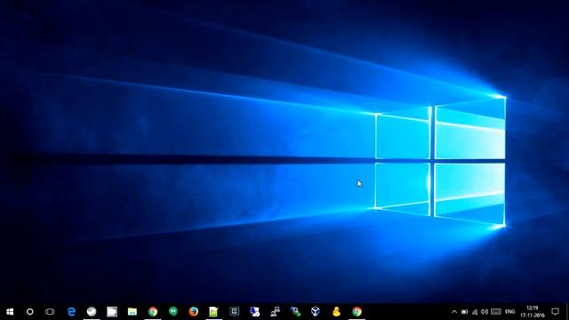
Task: Open the touch keyboard tray icon
Action: click(496, 312)
